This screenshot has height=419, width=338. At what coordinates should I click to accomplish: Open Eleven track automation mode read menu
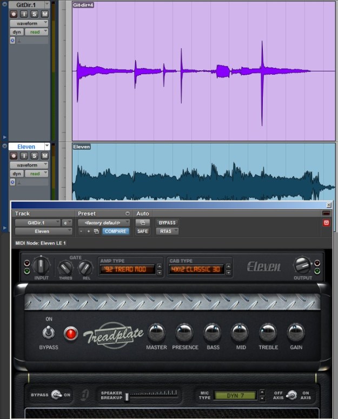pos(36,174)
